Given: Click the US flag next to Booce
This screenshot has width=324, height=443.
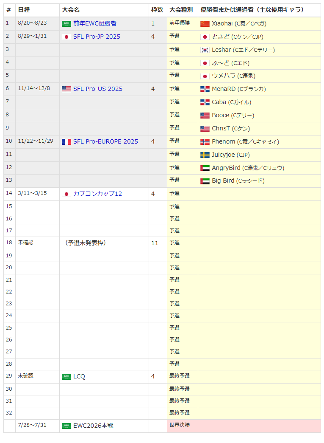Looking at the screenshot, I should (x=205, y=116).
